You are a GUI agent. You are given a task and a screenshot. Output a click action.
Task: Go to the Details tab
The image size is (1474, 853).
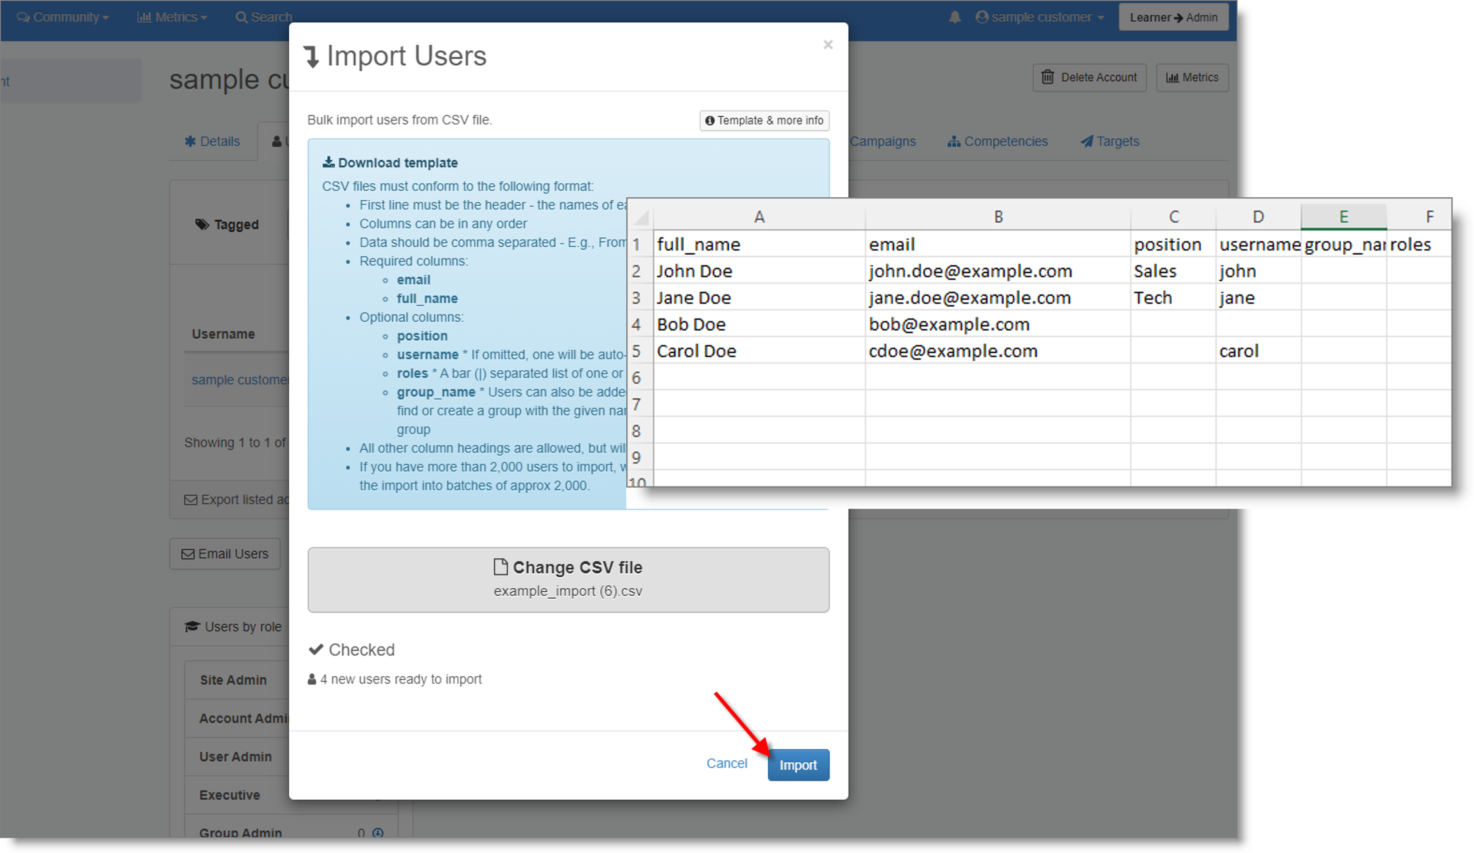pos(213,141)
